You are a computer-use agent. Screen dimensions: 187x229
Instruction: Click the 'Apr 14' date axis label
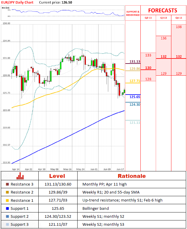pyautogui.click(x=16, y=169)
